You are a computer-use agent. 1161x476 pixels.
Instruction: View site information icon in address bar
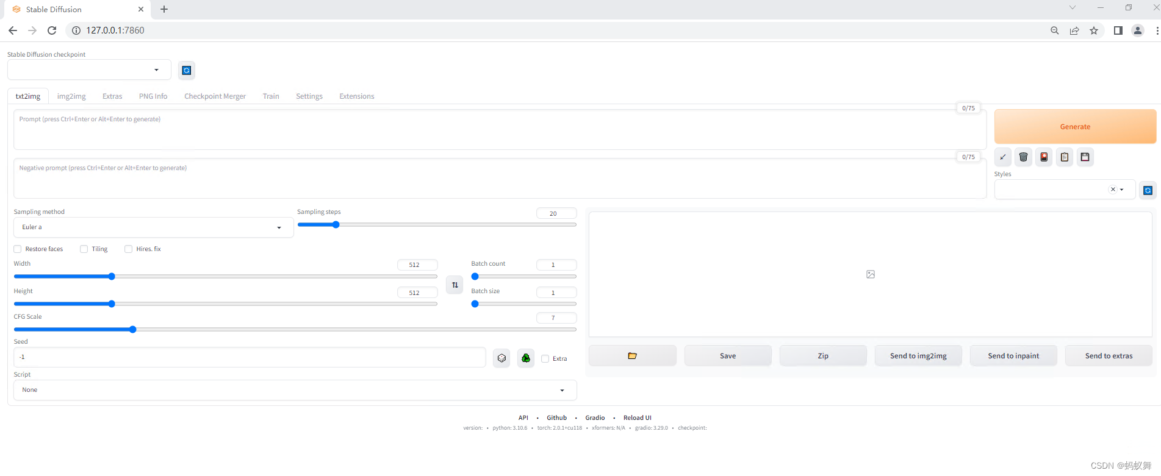[76, 30]
